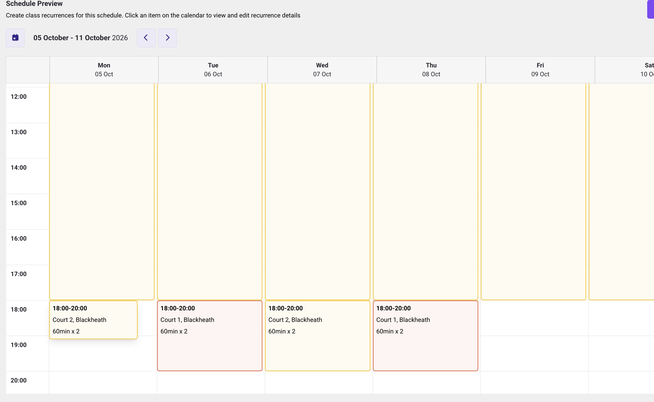Click the Schedule Preview heading
Image resolution: width=654 pixels, height=402 pixels.
point(34,4)
